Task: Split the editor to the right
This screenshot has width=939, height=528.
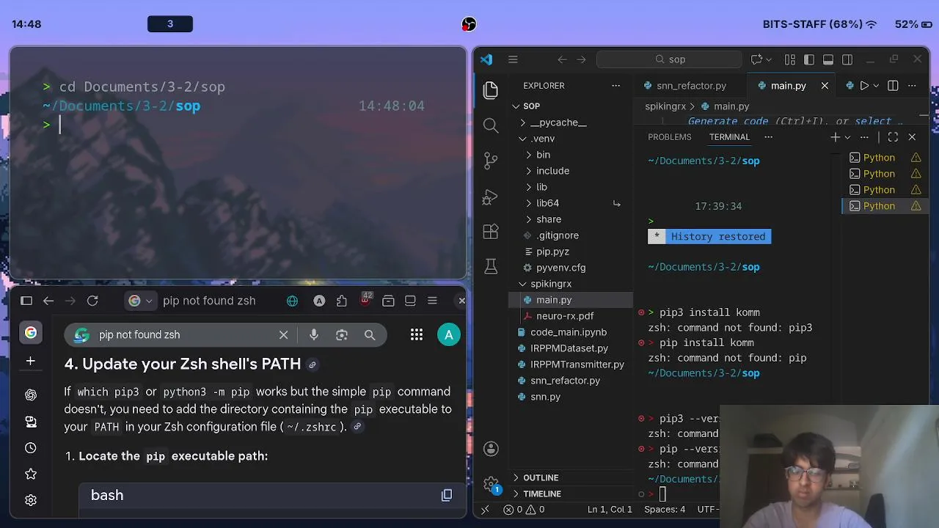Action: pos(893,86)
